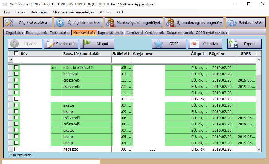This screenshot has height=164, width=269.
Task: Switch to the Cégadatok tab
Action: (14, 33)
